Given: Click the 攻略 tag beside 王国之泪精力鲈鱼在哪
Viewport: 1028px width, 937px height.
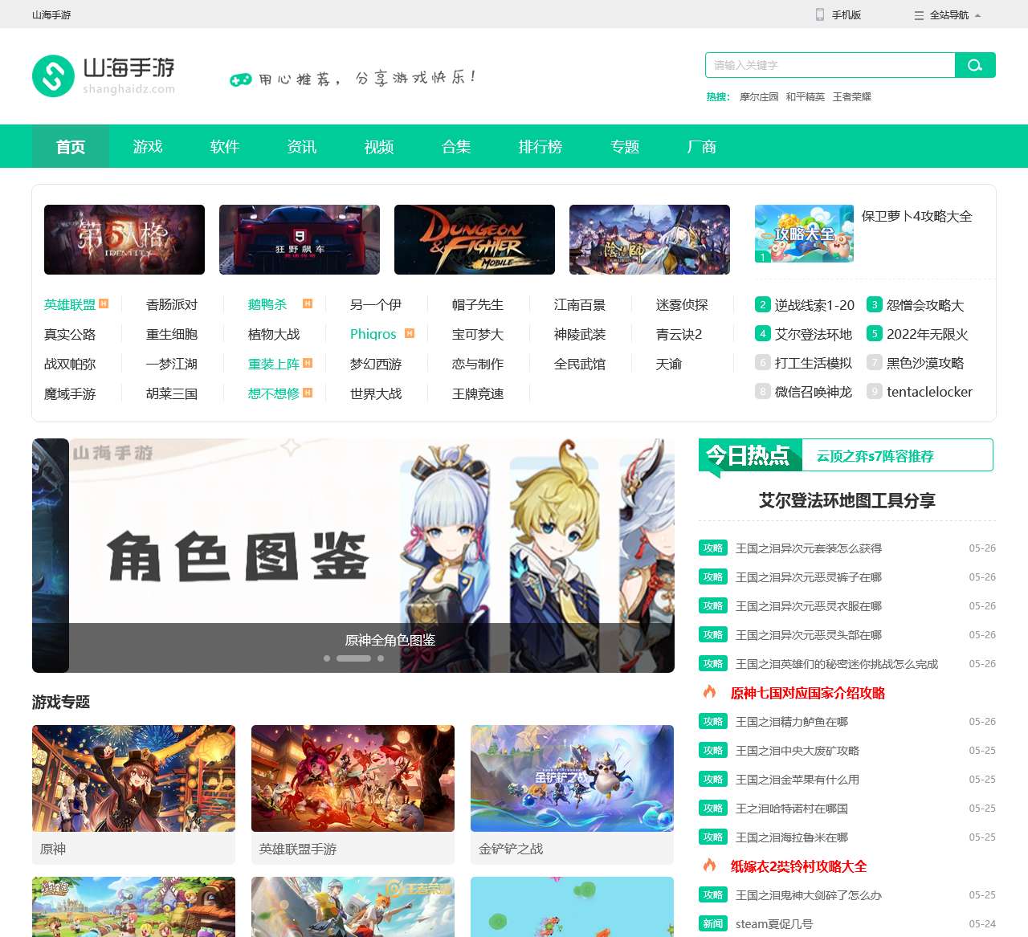Looking at the screenshot, I should 713,722.
